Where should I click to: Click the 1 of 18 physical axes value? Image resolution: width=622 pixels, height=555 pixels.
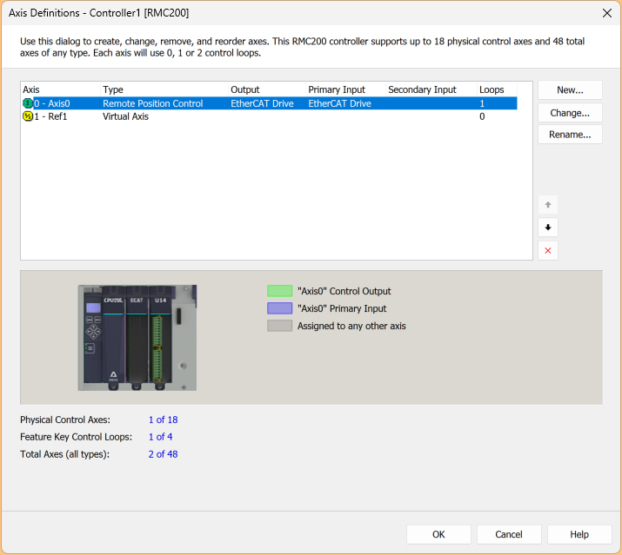point(163,420)
